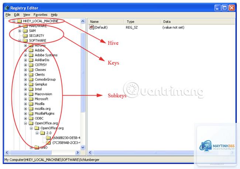
Task: Select the top-level OpenOffice.org subkey label
Action: [x=47, y=123]
